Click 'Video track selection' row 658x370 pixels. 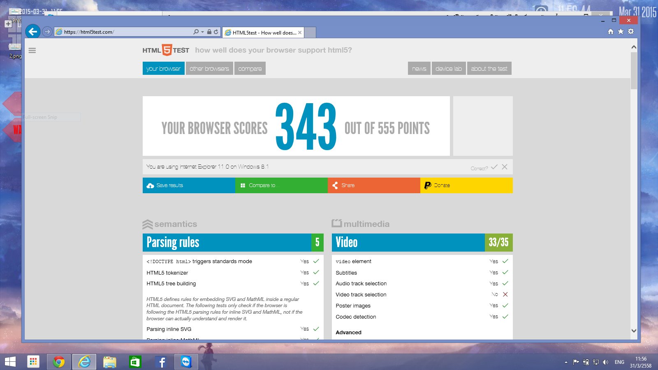coord(422,295)
